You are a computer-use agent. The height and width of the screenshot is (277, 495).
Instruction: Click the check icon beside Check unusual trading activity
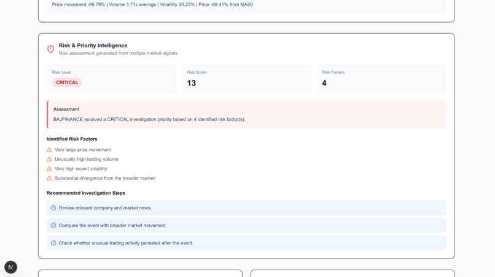click(53, 243)
